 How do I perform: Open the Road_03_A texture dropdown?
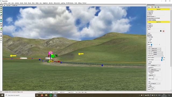[x=156, y=50]
